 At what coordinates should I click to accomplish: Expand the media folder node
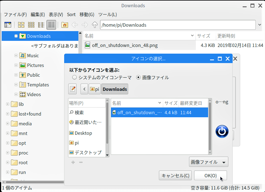pos(8,124)
